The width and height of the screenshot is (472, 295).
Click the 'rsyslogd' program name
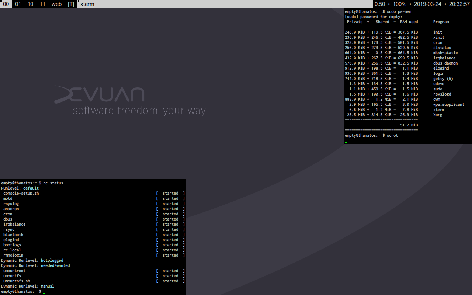pos(442,94)
